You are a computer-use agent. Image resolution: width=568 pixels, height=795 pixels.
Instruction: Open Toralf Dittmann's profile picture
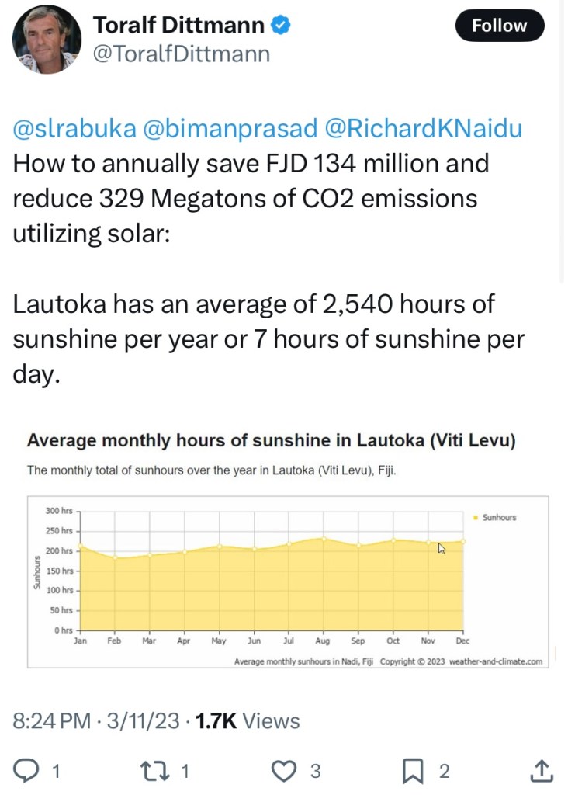click(x=47, y=39)
